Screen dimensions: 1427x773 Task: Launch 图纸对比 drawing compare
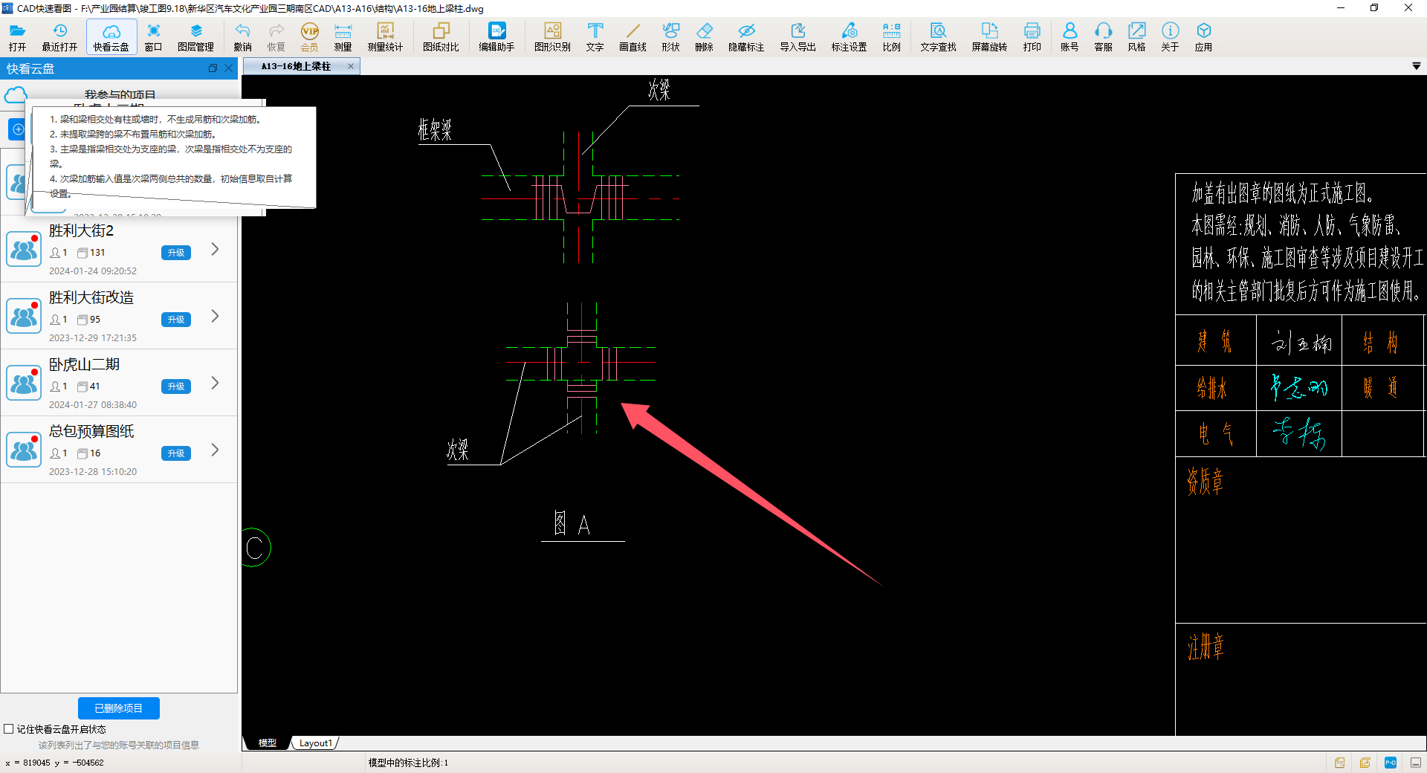(x=441, y=37)
